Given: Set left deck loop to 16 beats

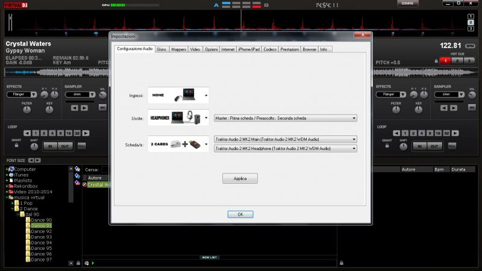Looking at the screenshot, I should coord(69,133).
